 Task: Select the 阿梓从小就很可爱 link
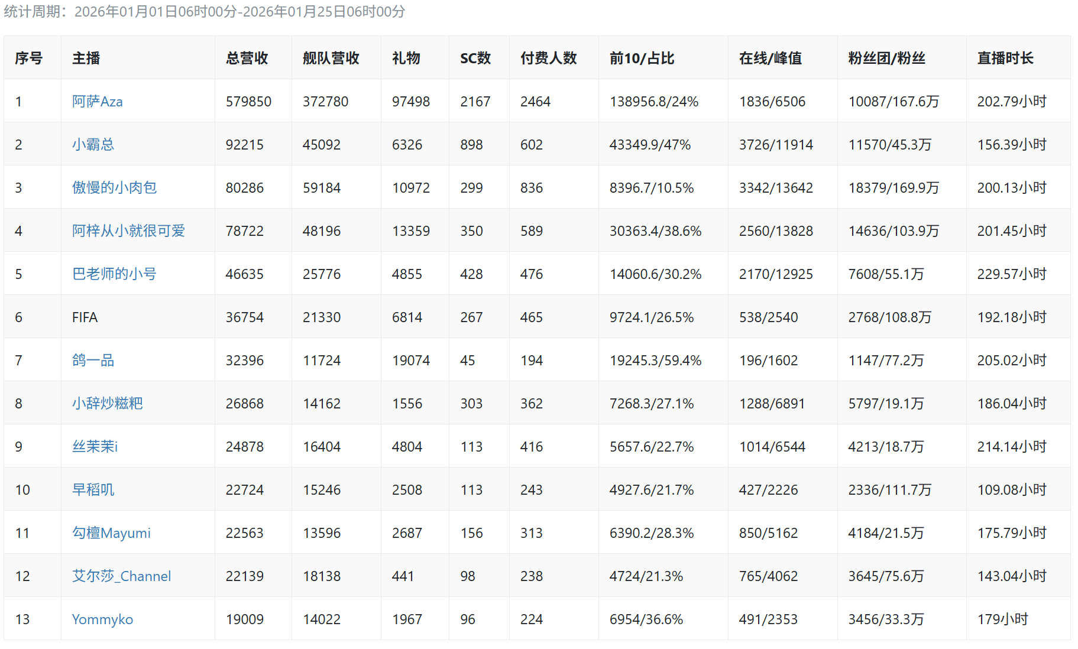pos(128,231)
